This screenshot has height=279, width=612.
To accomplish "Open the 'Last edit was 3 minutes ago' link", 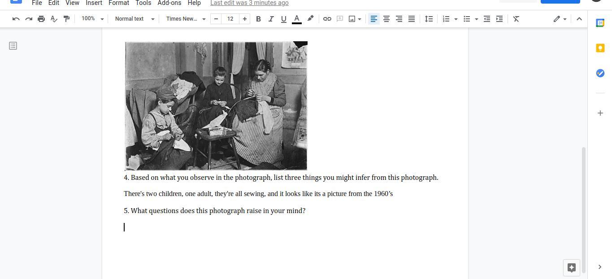I will coord(249,3).
